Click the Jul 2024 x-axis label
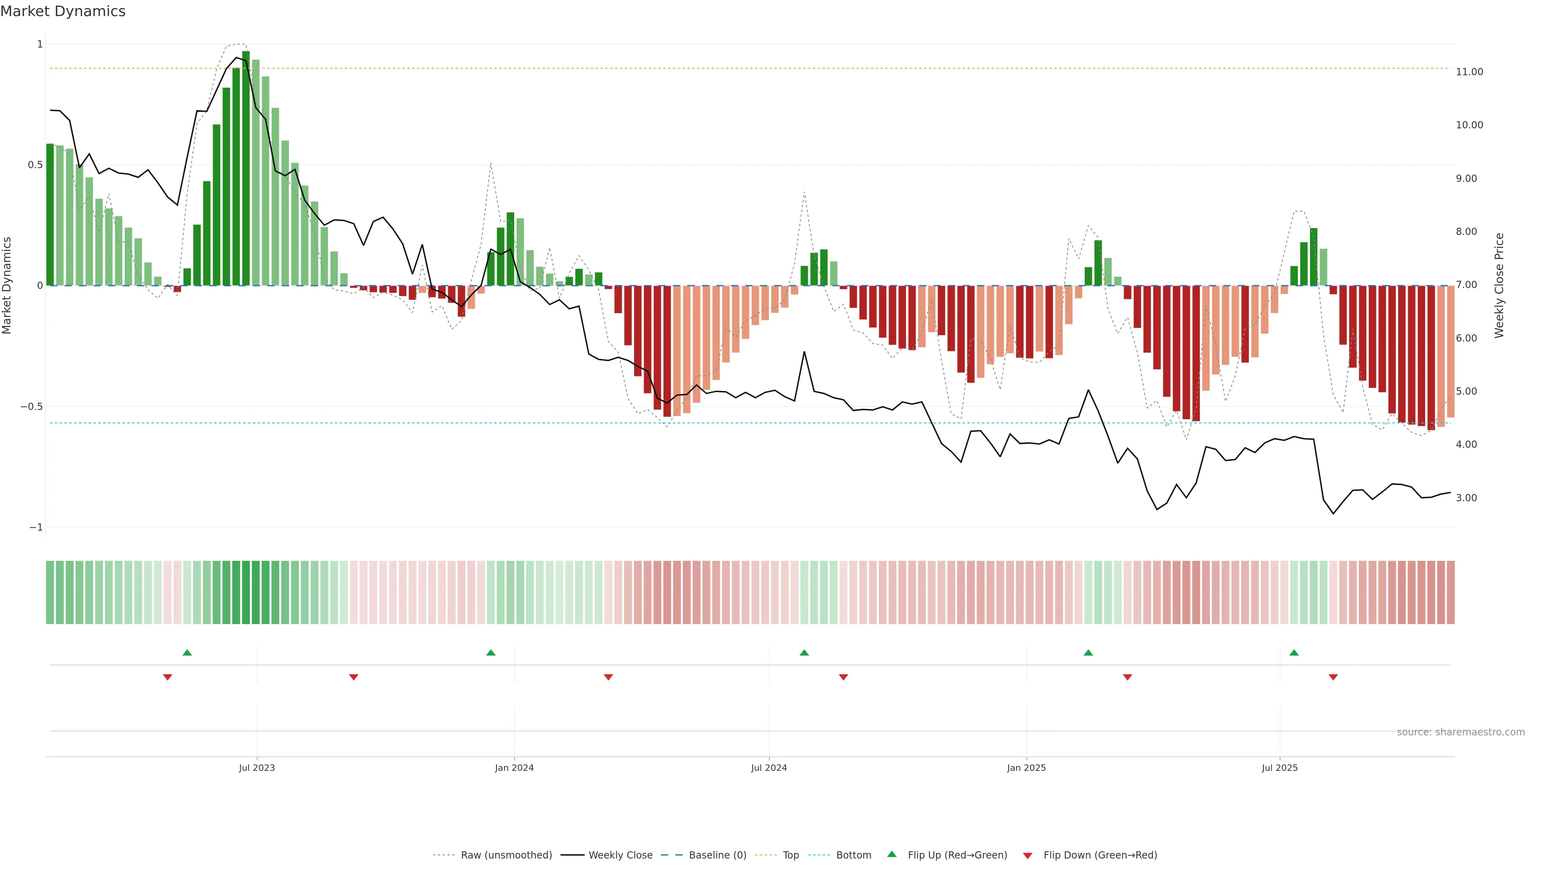This screenshot has height=869, width=1545. coord(769,768)
